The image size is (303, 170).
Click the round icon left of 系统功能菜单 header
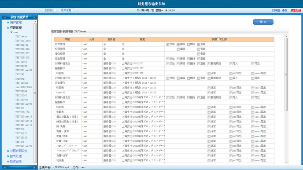pyautogui.click(x=5, y=17)
